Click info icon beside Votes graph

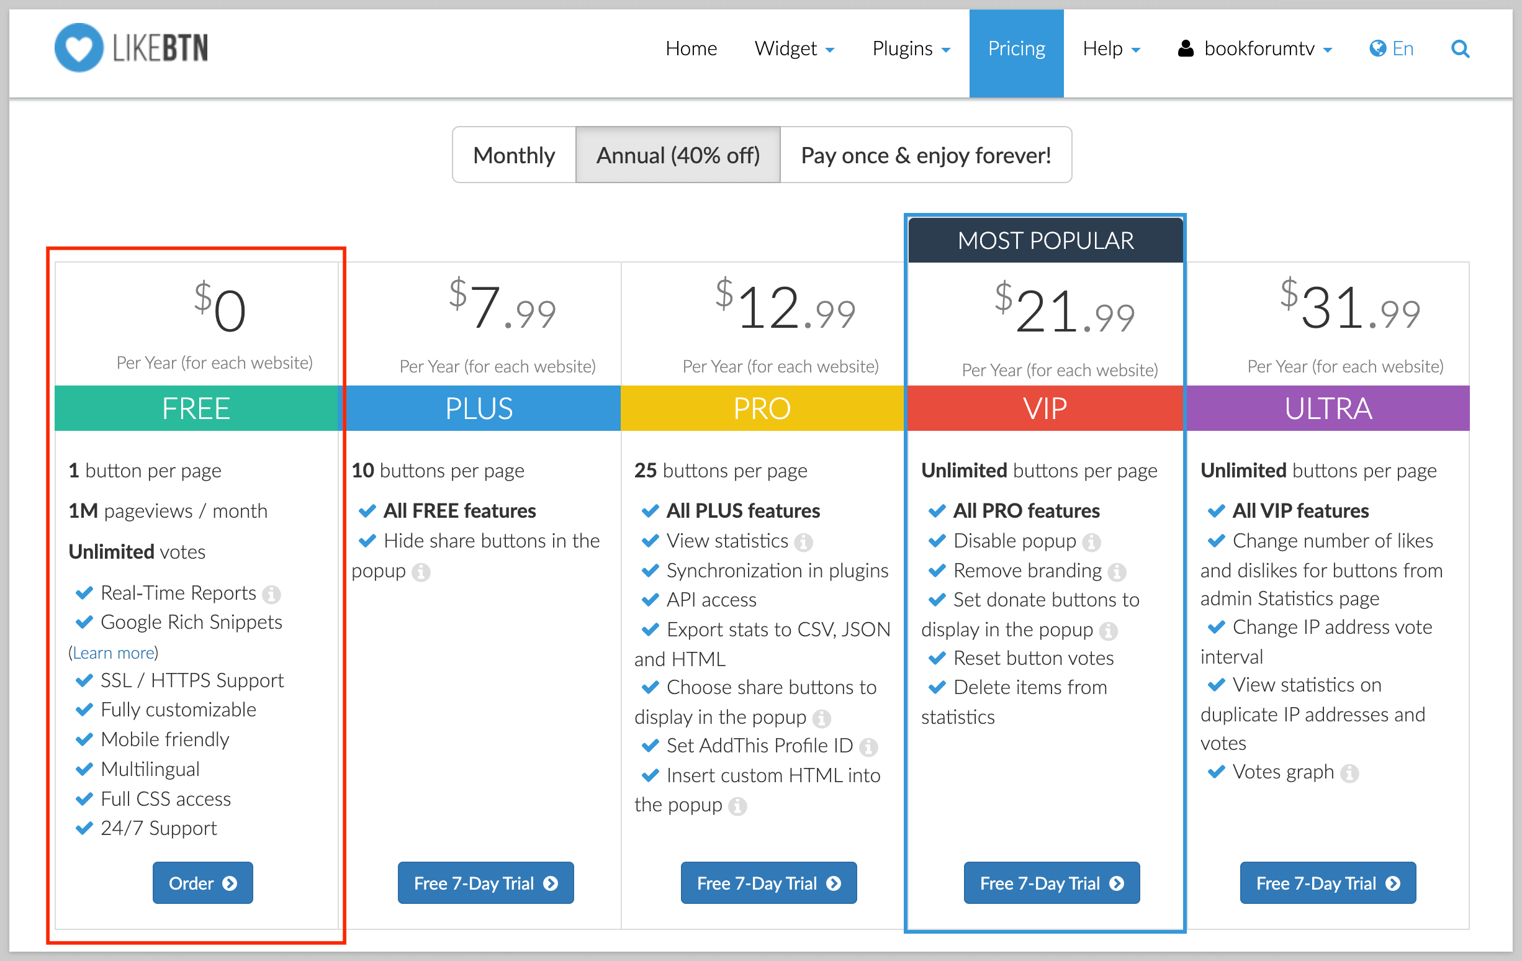(x=1349, y=773)
